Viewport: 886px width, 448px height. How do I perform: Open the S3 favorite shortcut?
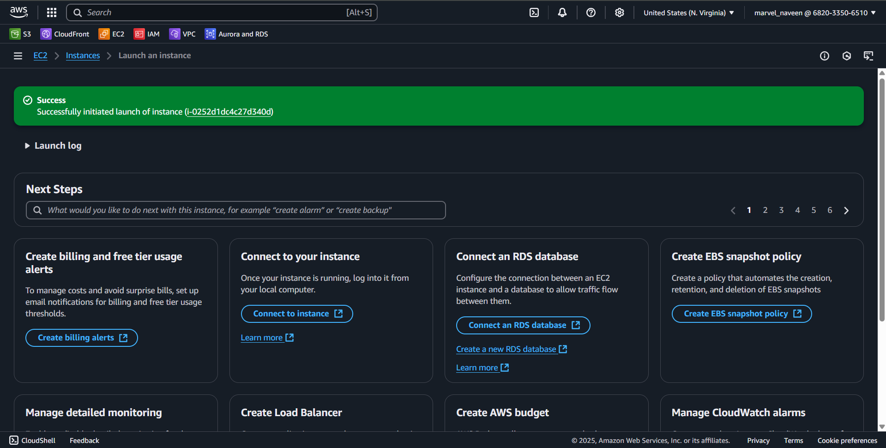(x=20, y=34)
